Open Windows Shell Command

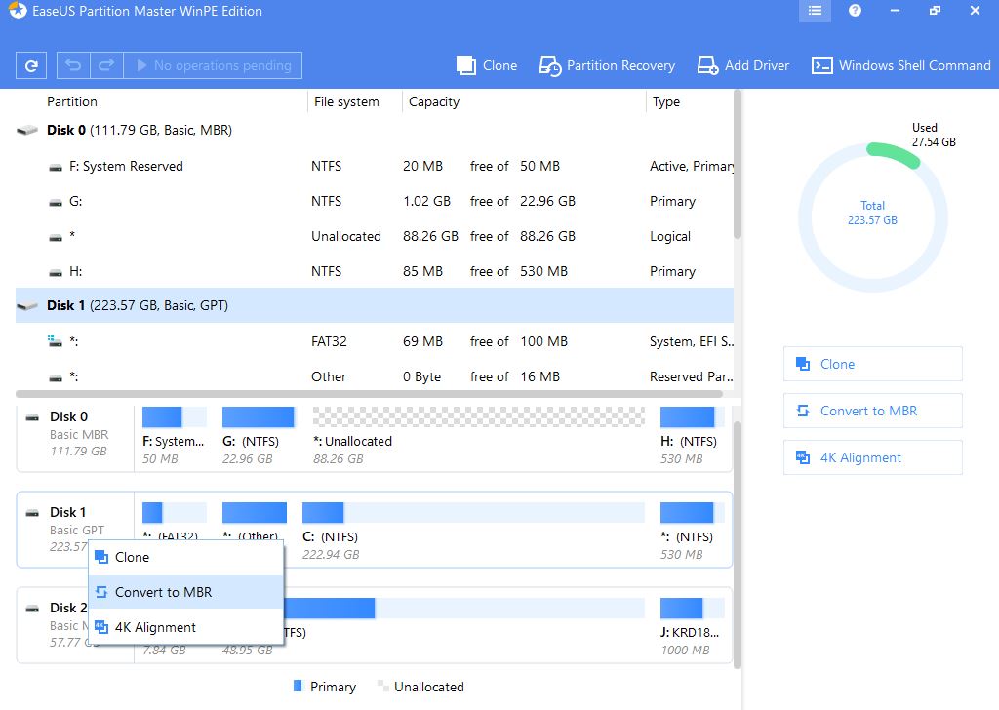coord(901,65)
